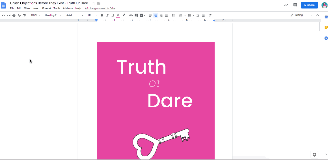328x160 pixels.
Task: Open the Editing mode dropdown
Action: point(301,15)
